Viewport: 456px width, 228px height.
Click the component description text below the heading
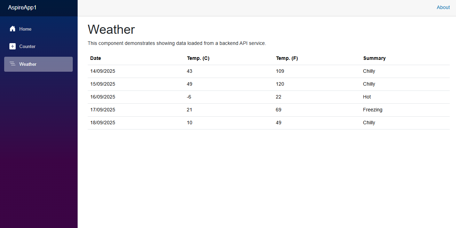point(177,43)
